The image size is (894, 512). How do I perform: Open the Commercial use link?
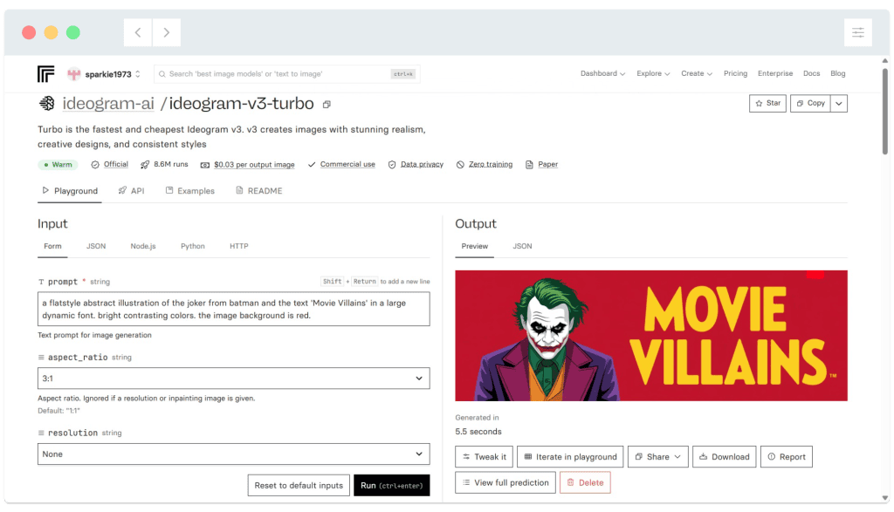click(347, 164)
